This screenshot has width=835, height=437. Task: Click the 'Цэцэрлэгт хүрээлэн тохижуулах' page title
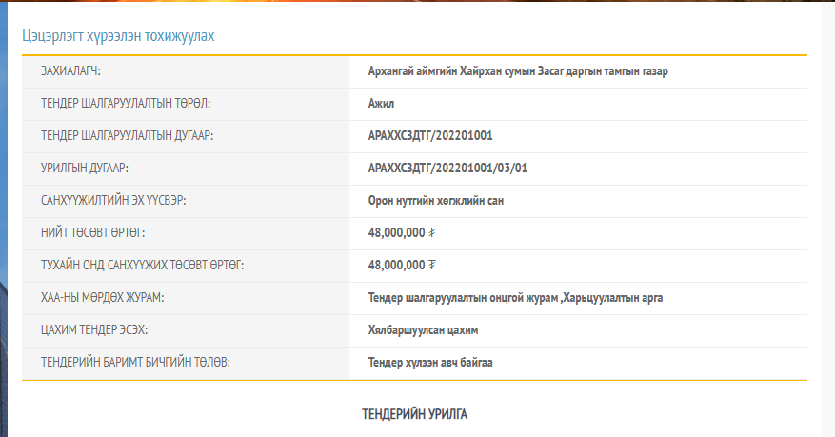(x=119, y=36)
